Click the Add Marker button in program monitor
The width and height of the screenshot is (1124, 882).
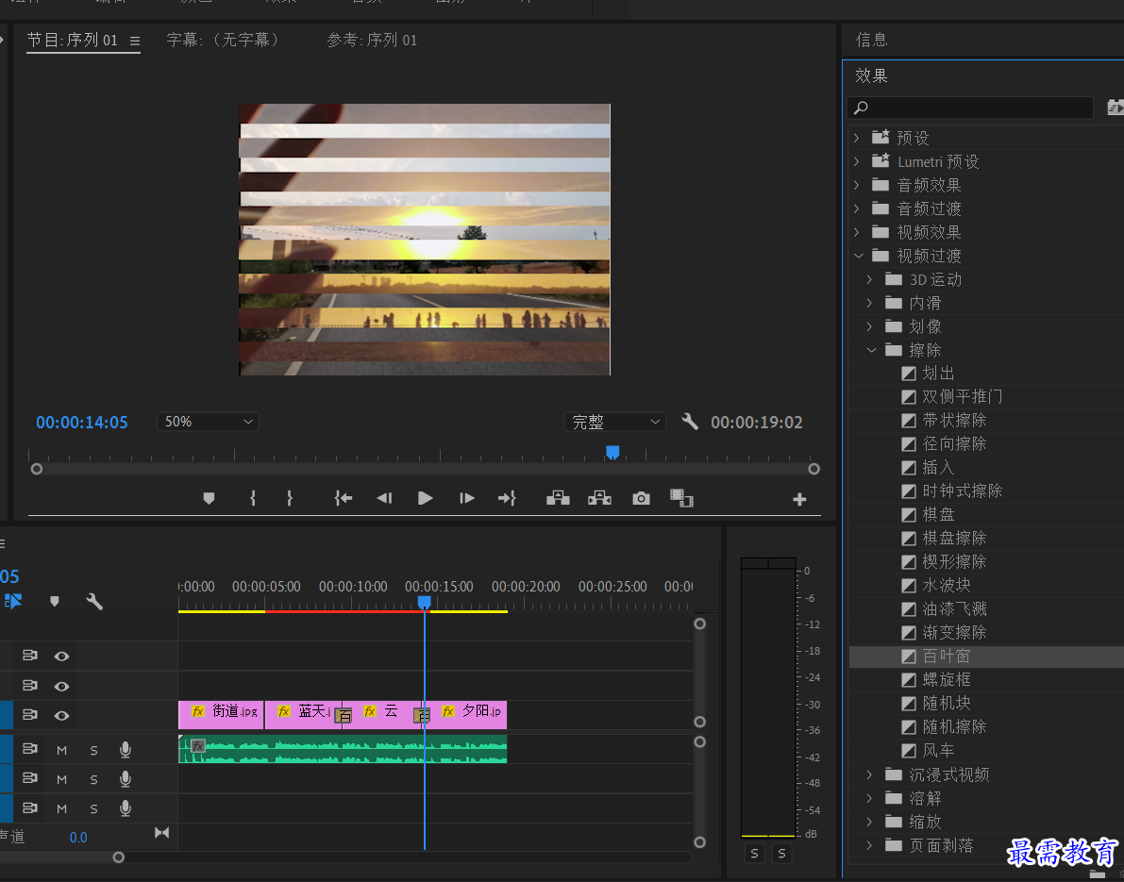pos(209,498)
